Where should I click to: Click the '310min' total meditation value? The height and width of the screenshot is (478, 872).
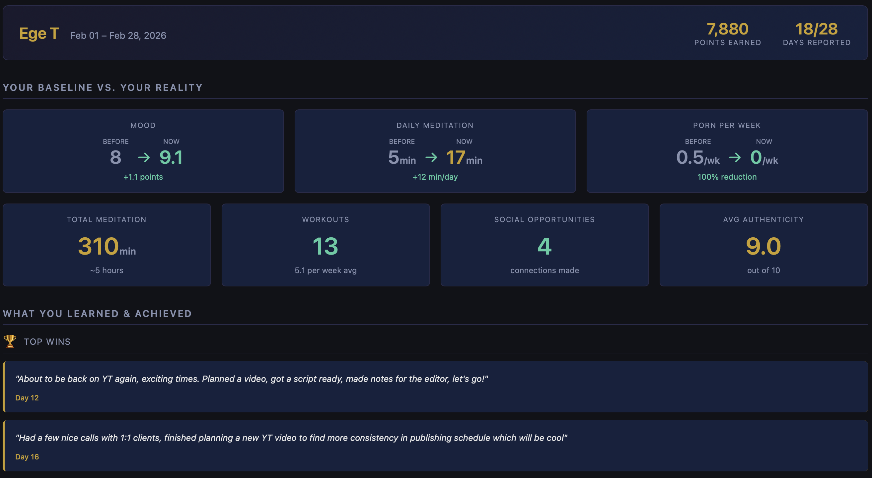[x=107, y=246]
